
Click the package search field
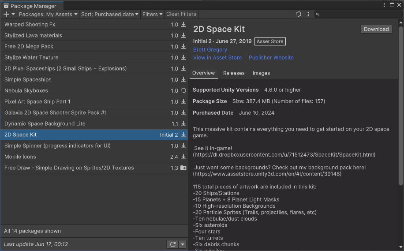358,14
